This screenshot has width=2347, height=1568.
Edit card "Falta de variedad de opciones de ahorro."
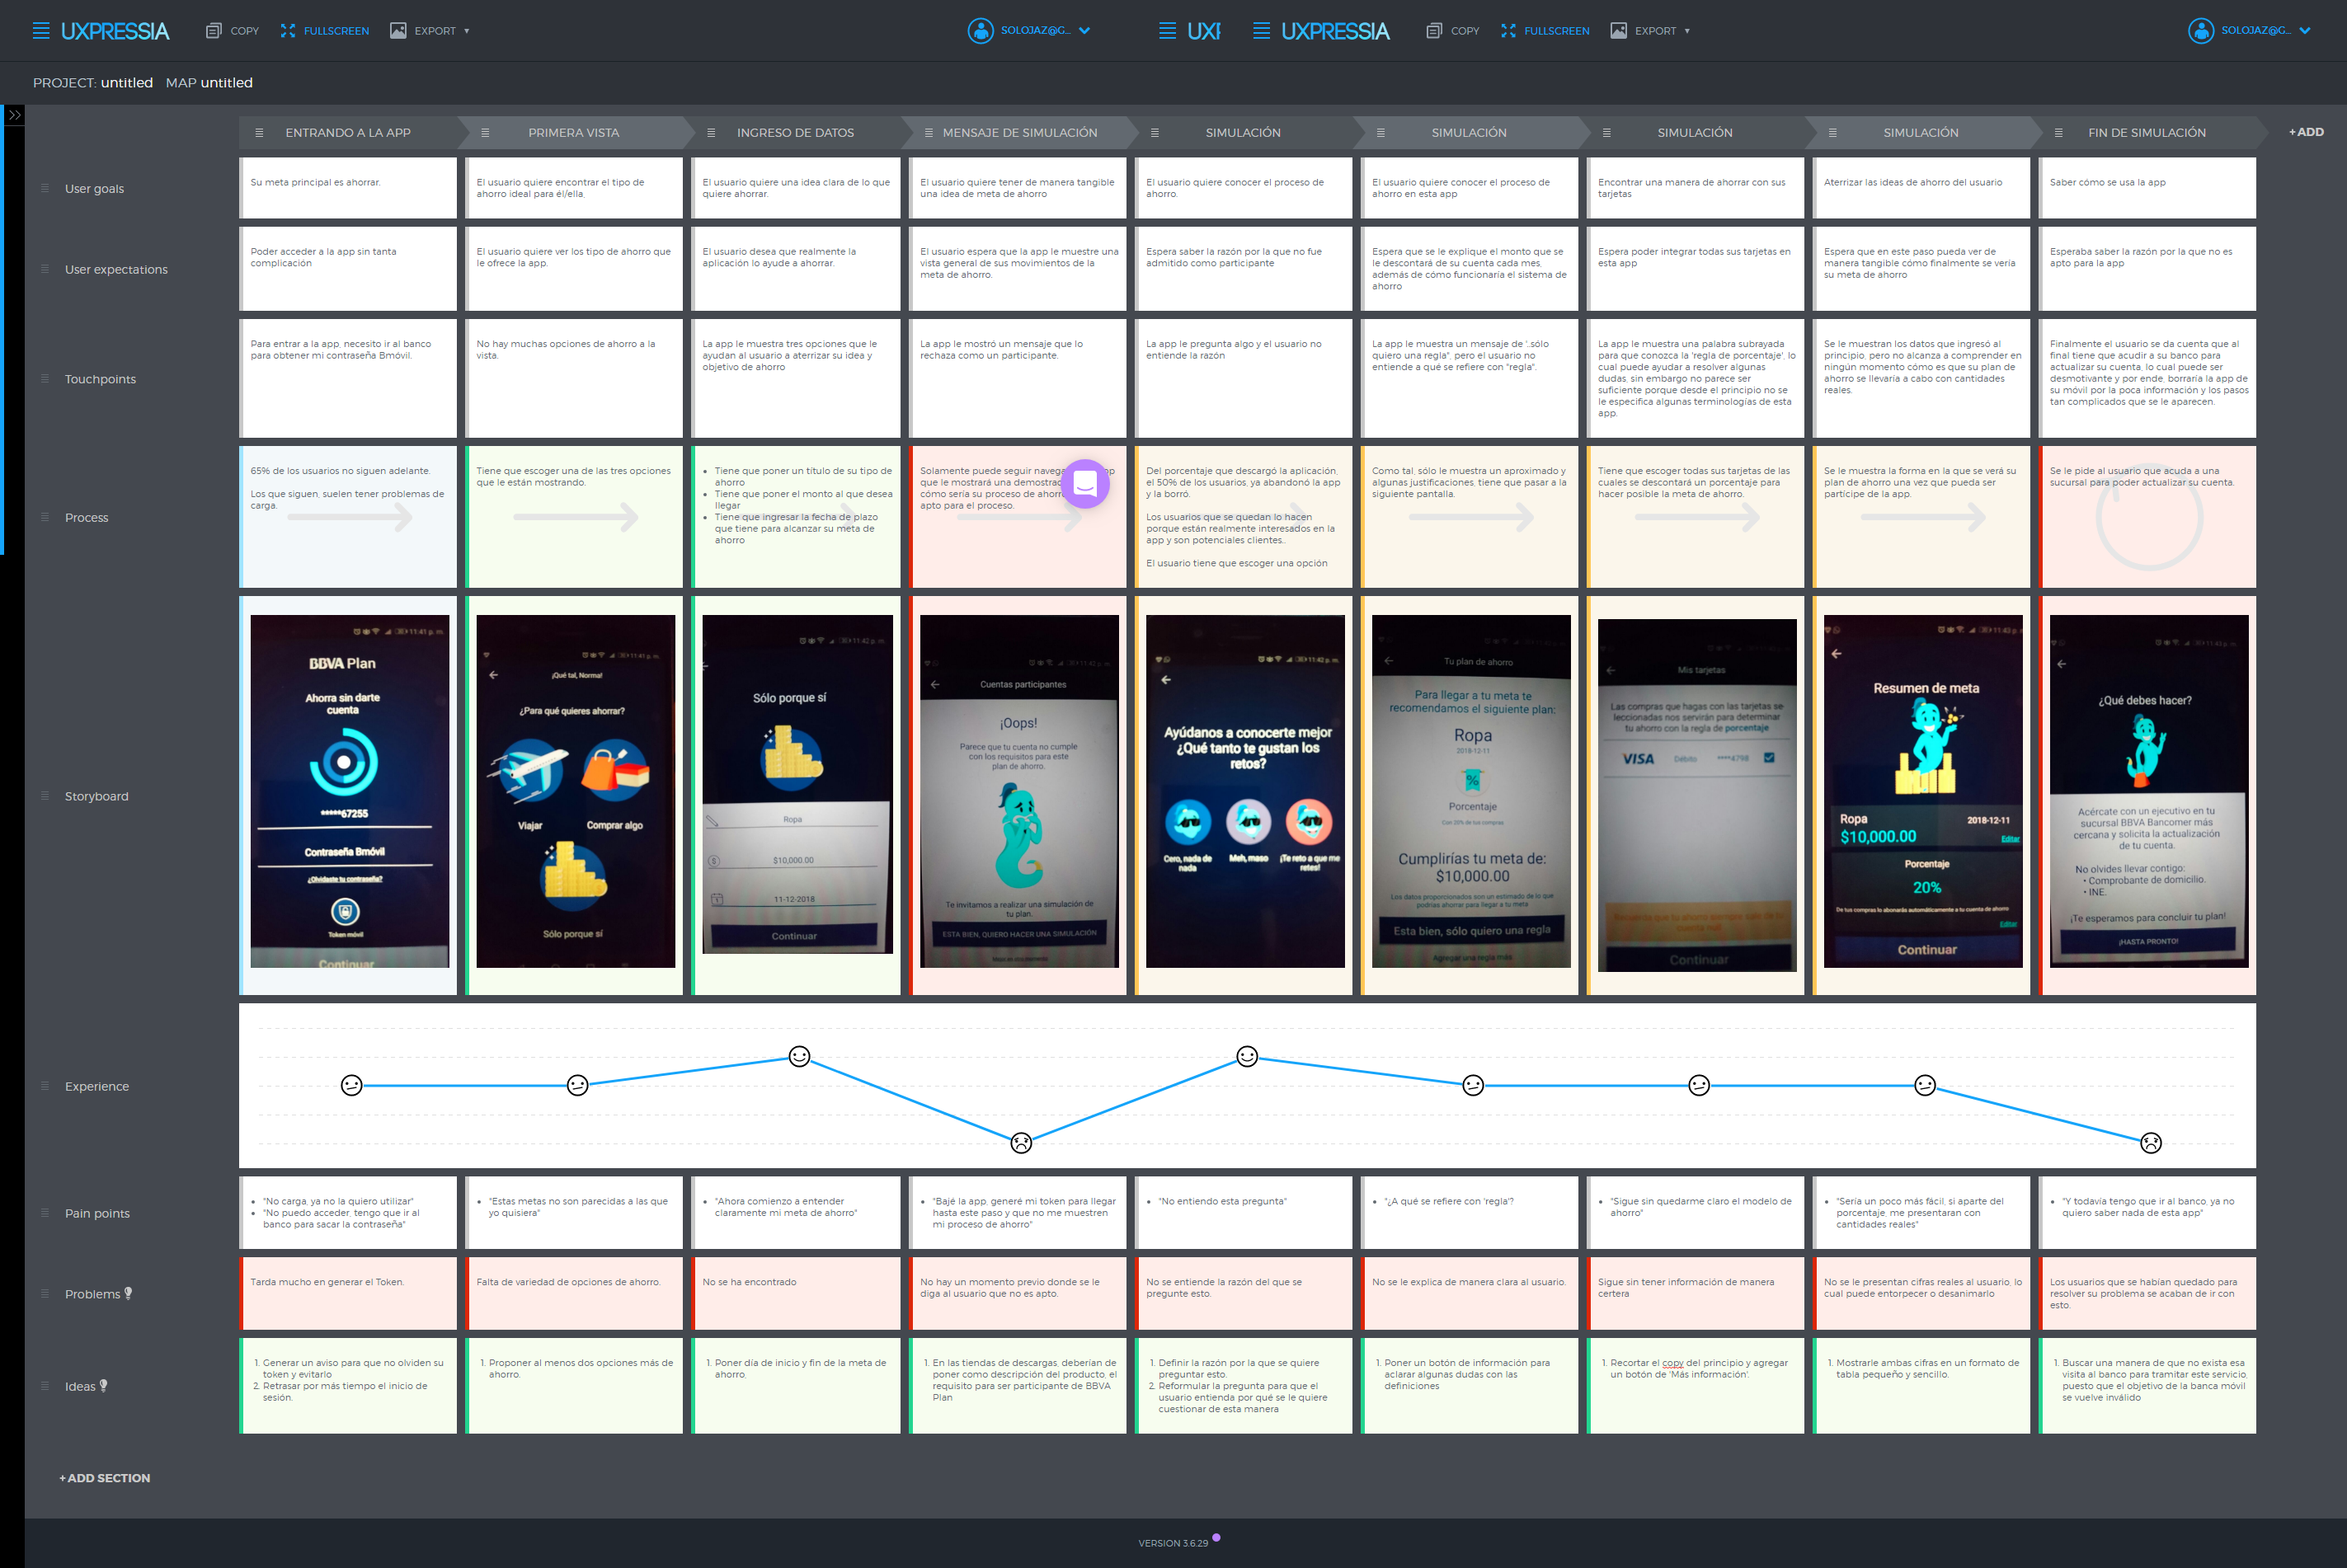tap(573, 1293)
